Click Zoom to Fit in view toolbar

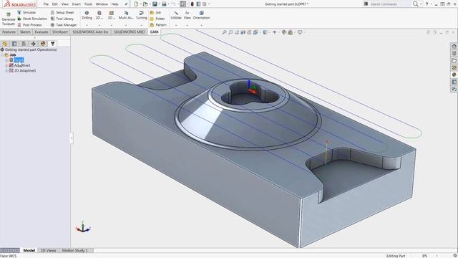[224, 32]
